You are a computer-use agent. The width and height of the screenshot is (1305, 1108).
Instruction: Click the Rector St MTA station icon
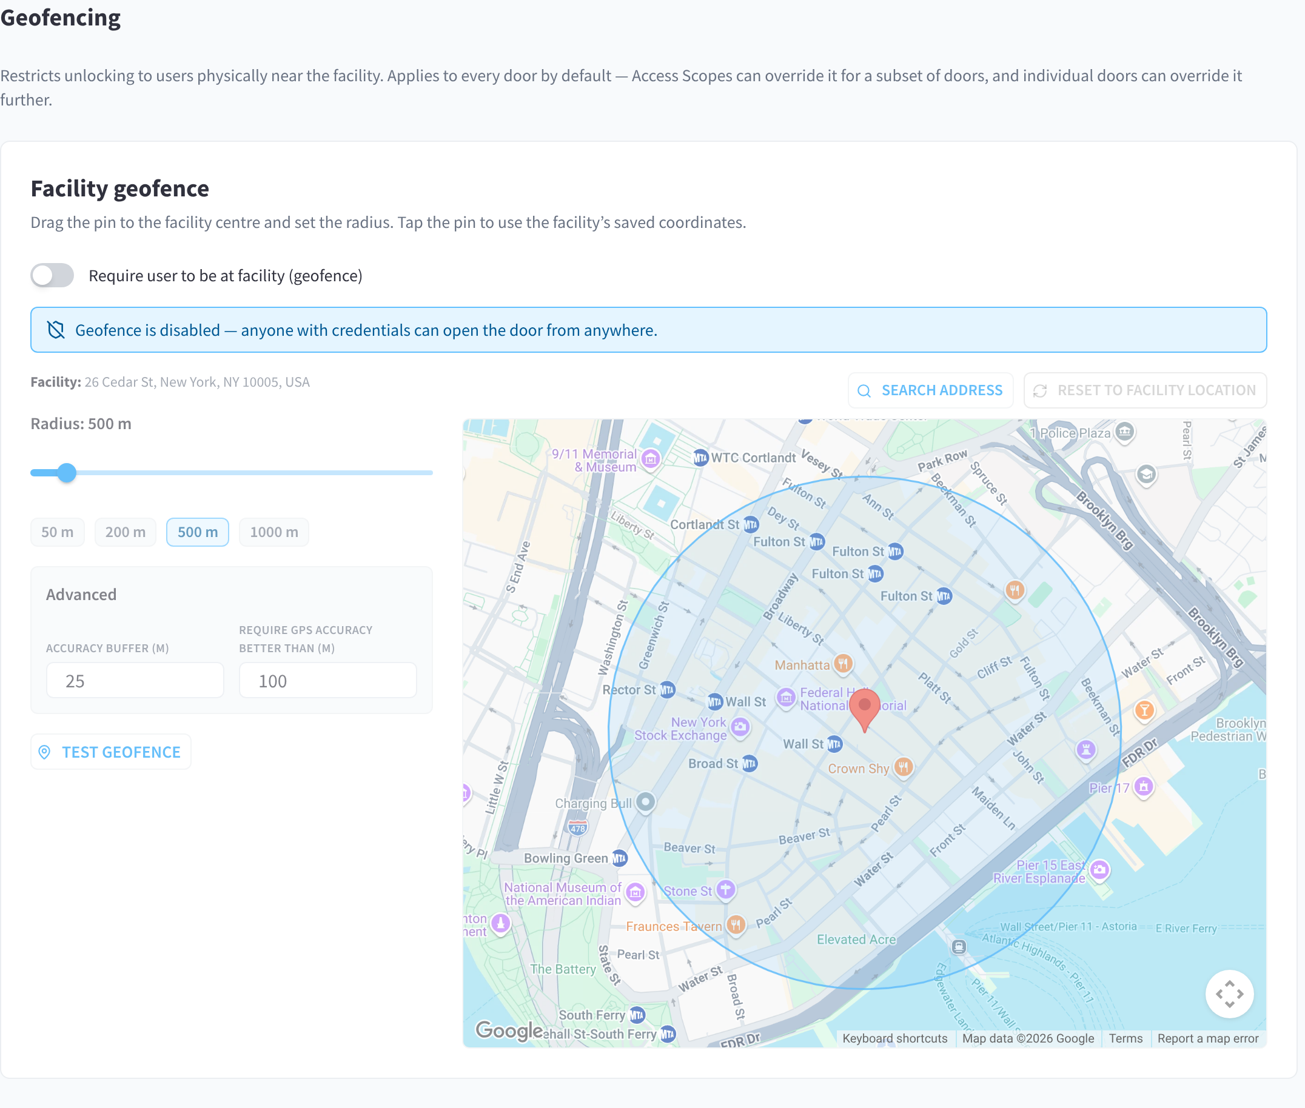point(666,690)
